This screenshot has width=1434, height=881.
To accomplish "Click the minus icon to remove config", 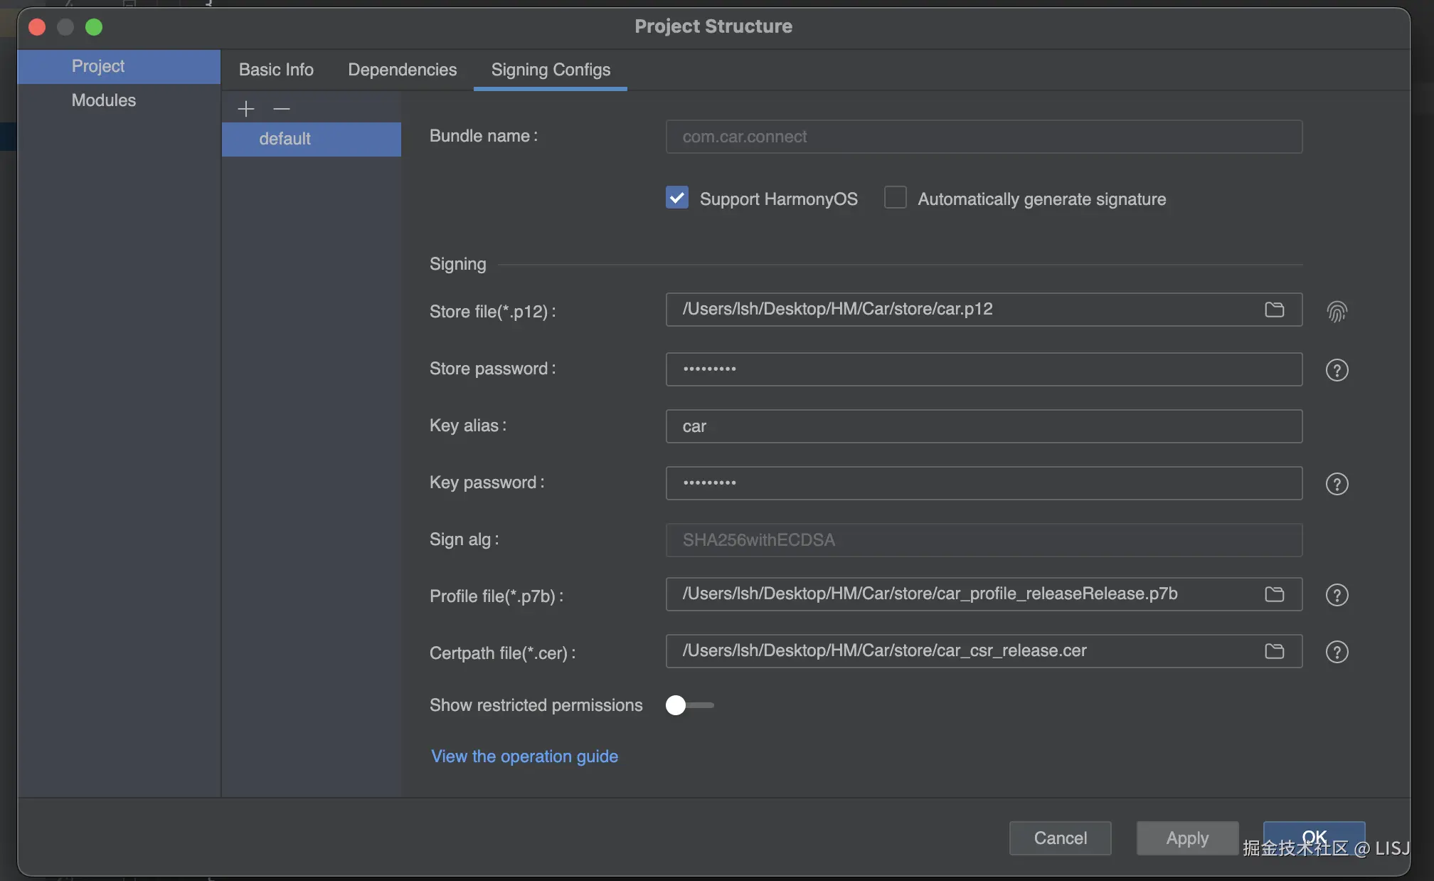I will click(x=282, y=109).
